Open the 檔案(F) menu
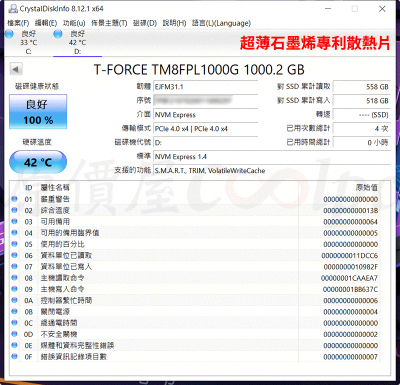 click(x=18, y=23)
